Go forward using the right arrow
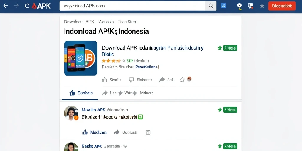 (x=17, y=6)
